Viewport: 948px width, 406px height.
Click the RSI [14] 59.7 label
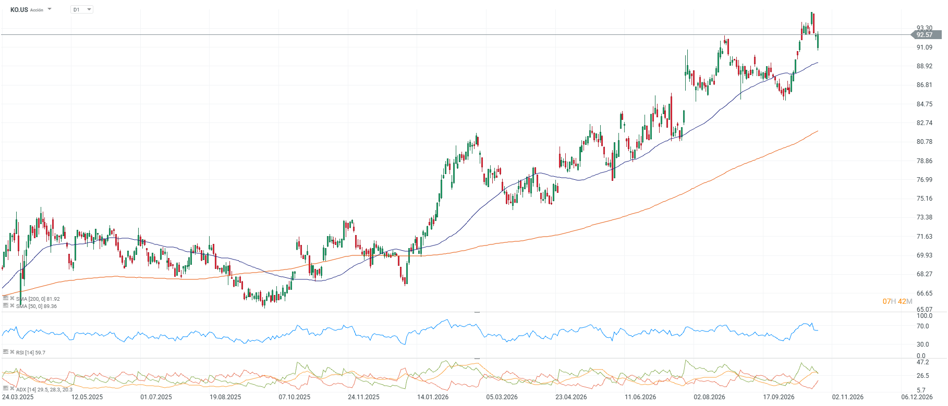click(x=31, y=353)
